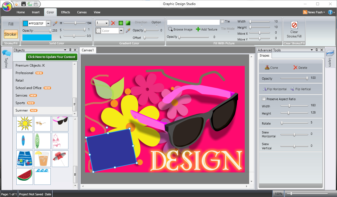Image resolution: width=337 pixels, height=197 pixels.
Task: Open the Tile Mode dropdown
Action: coord(228,30)
